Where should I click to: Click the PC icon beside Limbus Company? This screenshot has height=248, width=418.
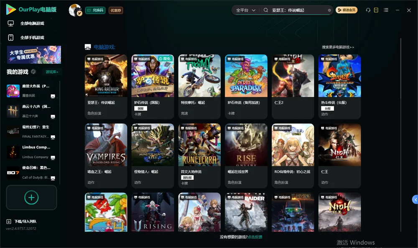click(53, 158)
